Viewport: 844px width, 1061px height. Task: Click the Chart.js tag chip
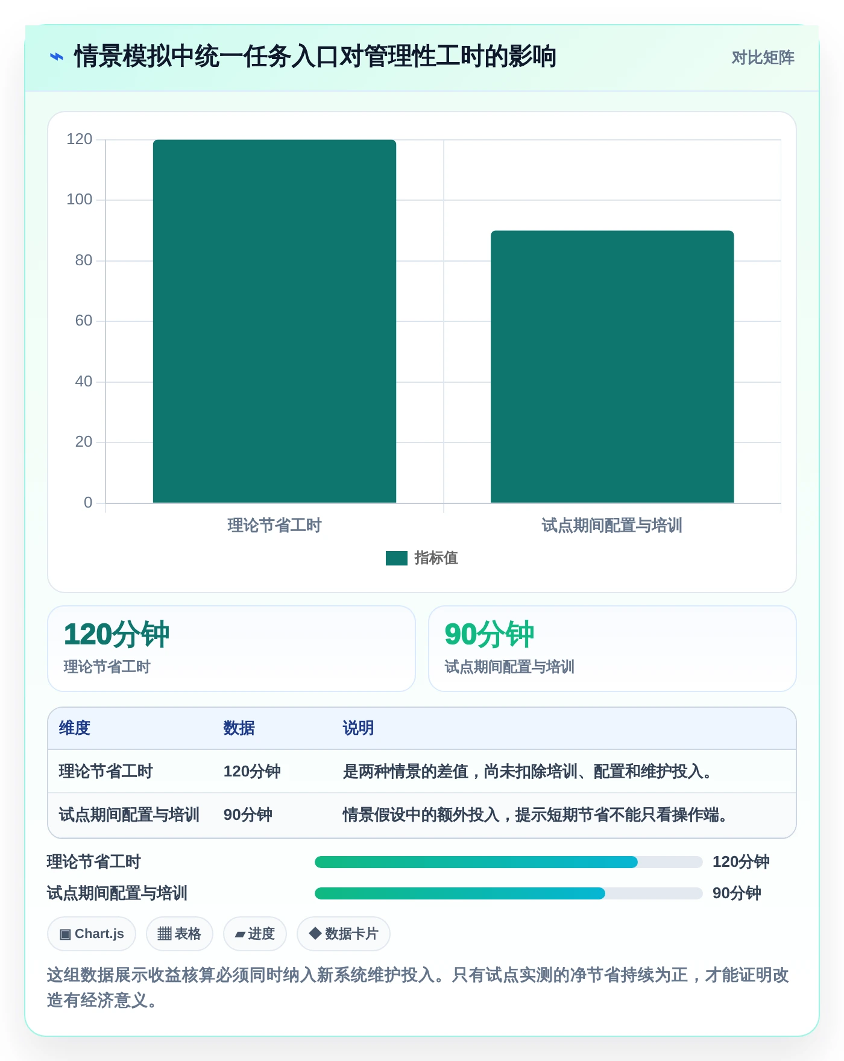point(92,934)
